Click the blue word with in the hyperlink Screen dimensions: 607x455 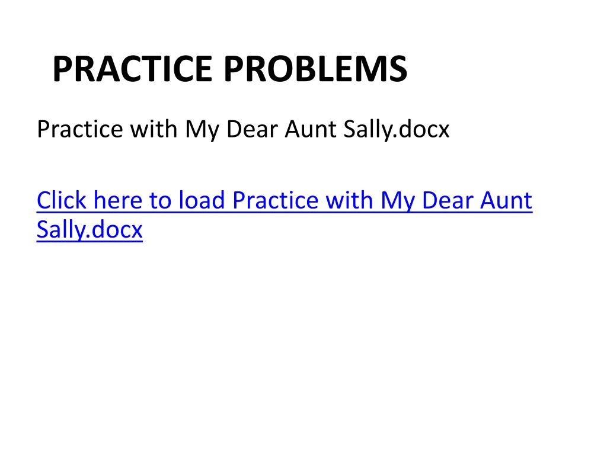tap(350, 200)
